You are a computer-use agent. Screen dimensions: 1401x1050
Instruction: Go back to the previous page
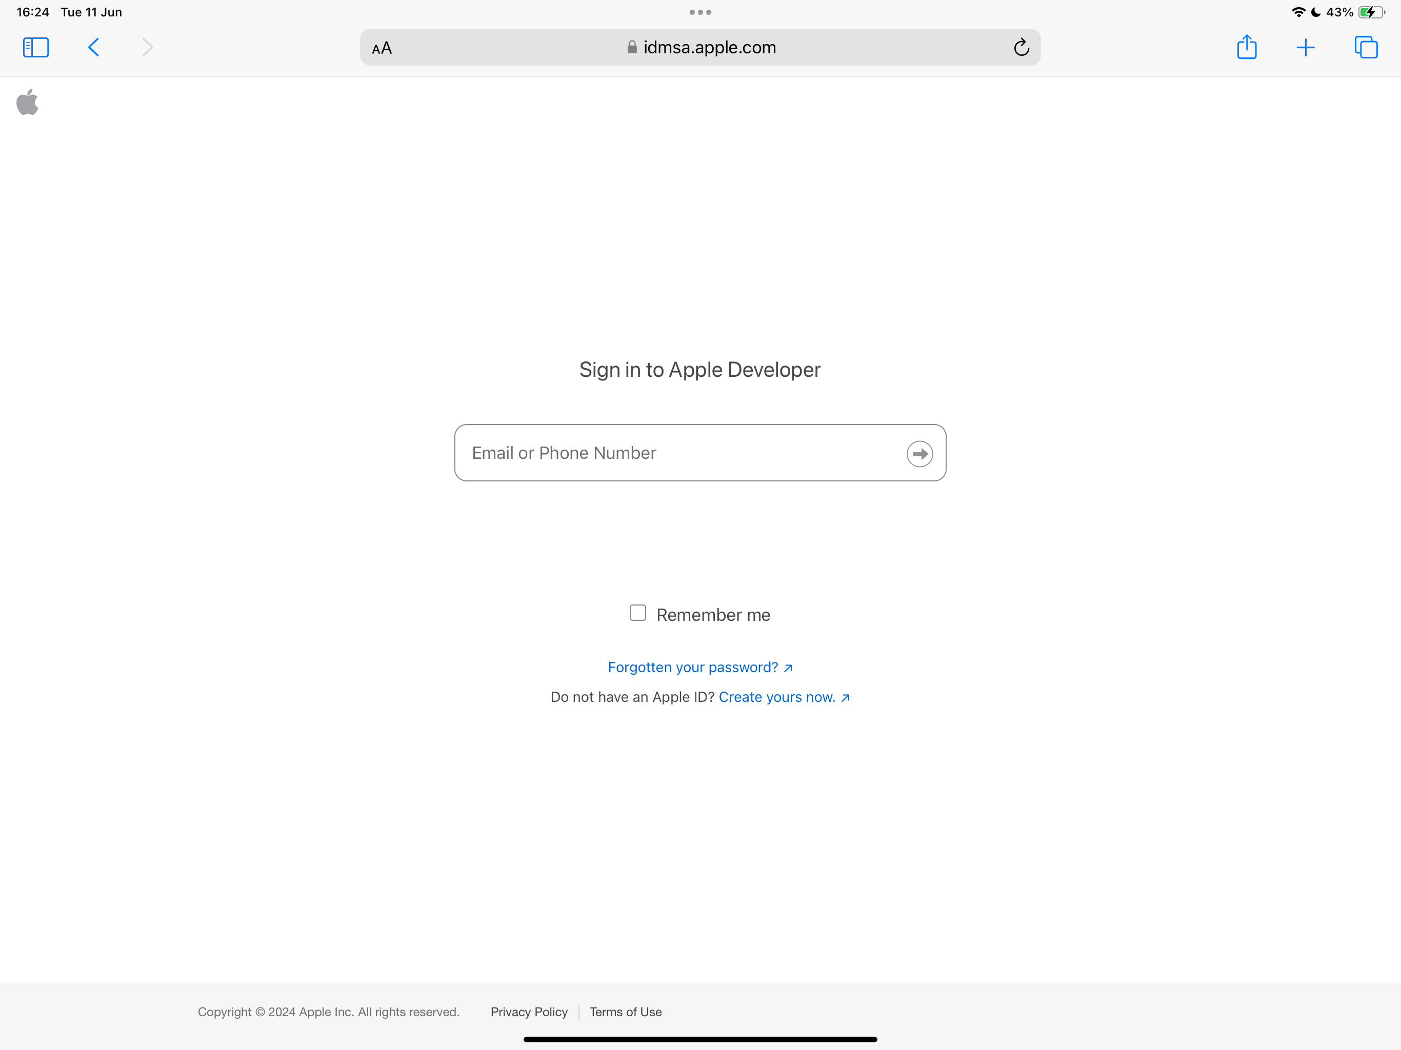94,48
